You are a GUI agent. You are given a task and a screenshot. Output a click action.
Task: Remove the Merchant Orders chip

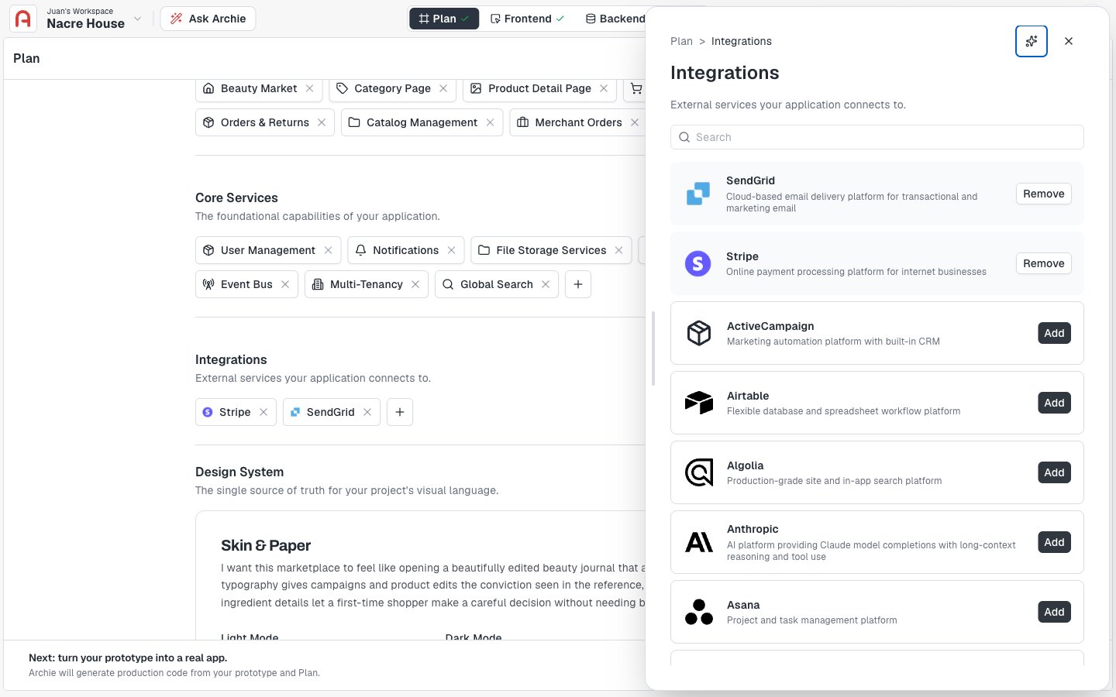pos(635,122)
